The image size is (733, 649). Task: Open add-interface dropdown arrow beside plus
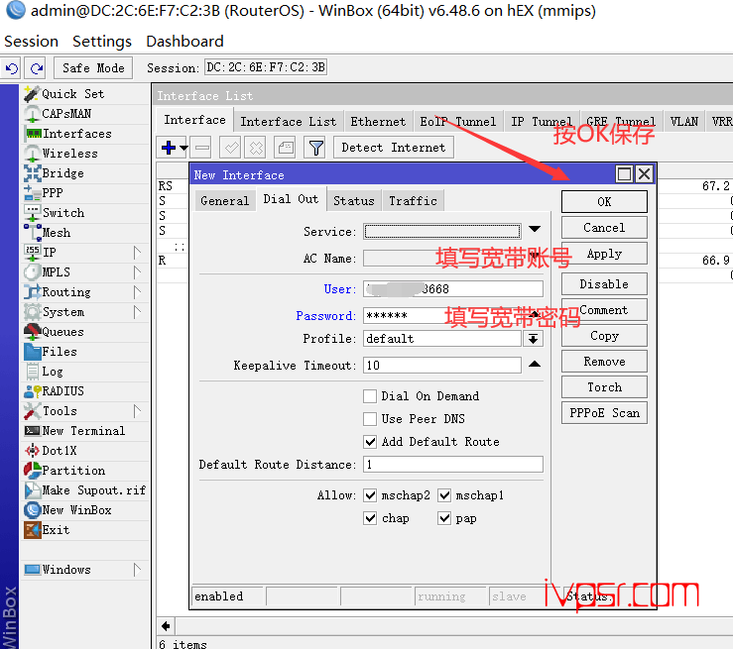[183, 148]
